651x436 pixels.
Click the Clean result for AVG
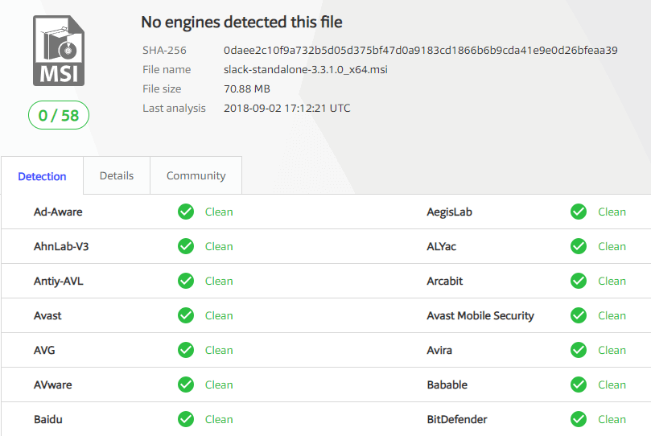click(219, 350)
